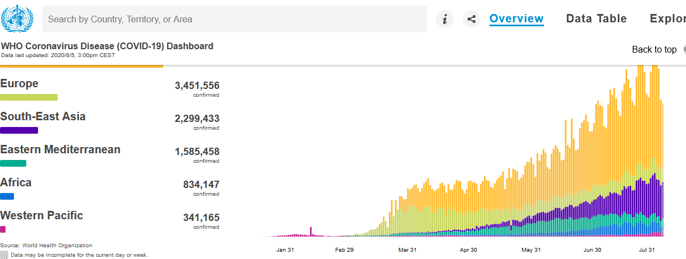The image size is (686, 259).
Task: Click the 2,299,433 confirmed count
Action: coord(197,119)
